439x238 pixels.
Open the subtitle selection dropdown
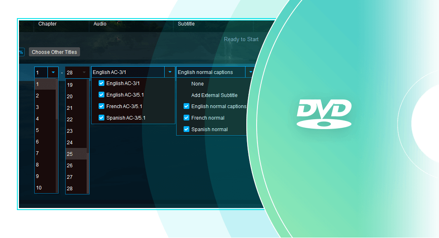tap(250, 72)
